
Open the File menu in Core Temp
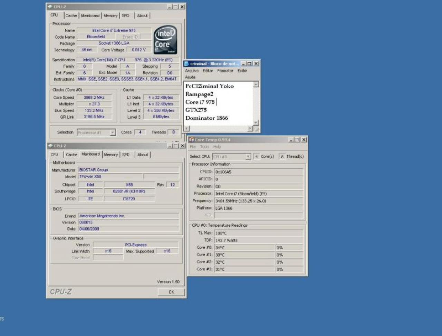193,147
